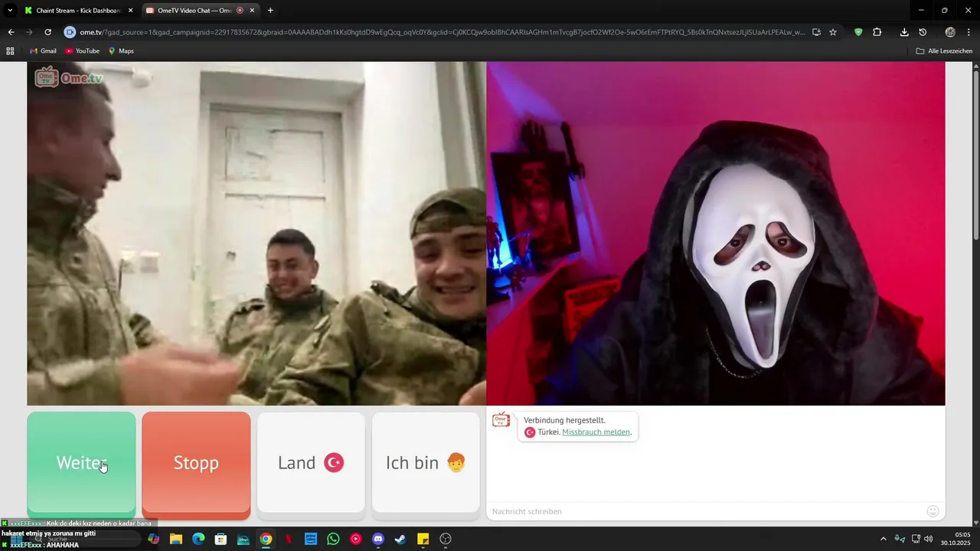Open the green shield adblock extension

(x=858, y=32)
